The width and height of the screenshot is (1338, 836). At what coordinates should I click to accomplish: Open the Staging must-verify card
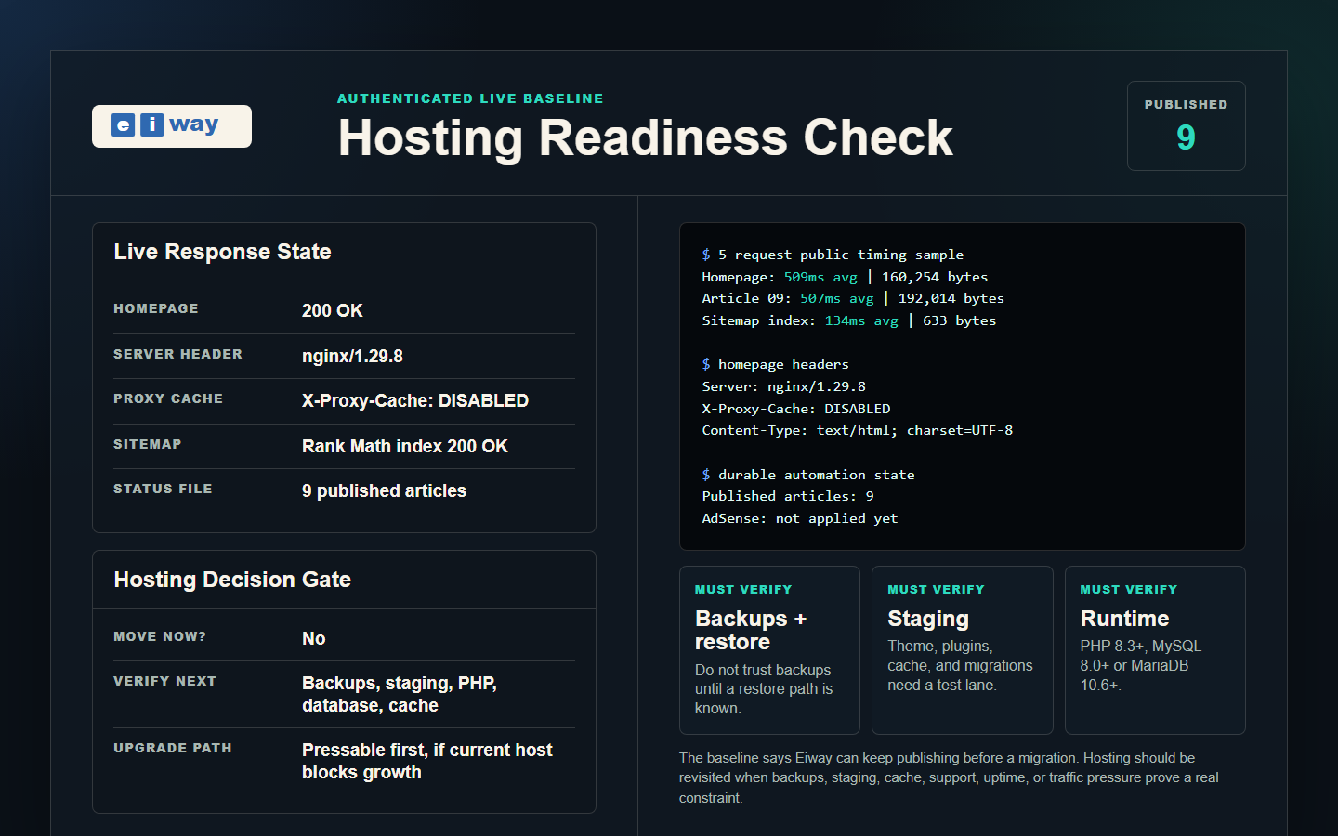point(963,650)
